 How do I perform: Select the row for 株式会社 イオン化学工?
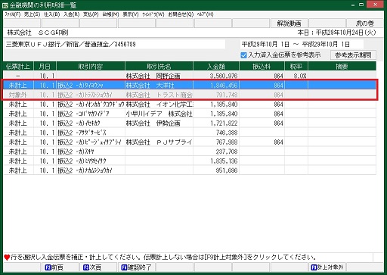point(190,105)
